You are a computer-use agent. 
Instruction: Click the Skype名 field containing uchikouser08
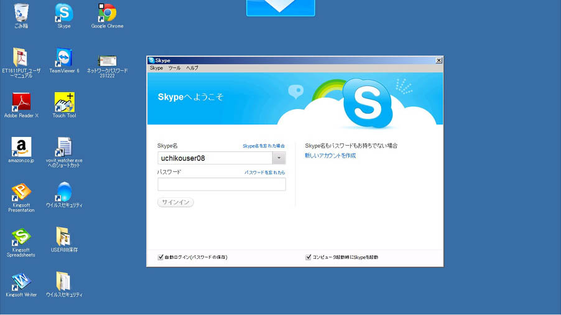(x=215, y=158)
